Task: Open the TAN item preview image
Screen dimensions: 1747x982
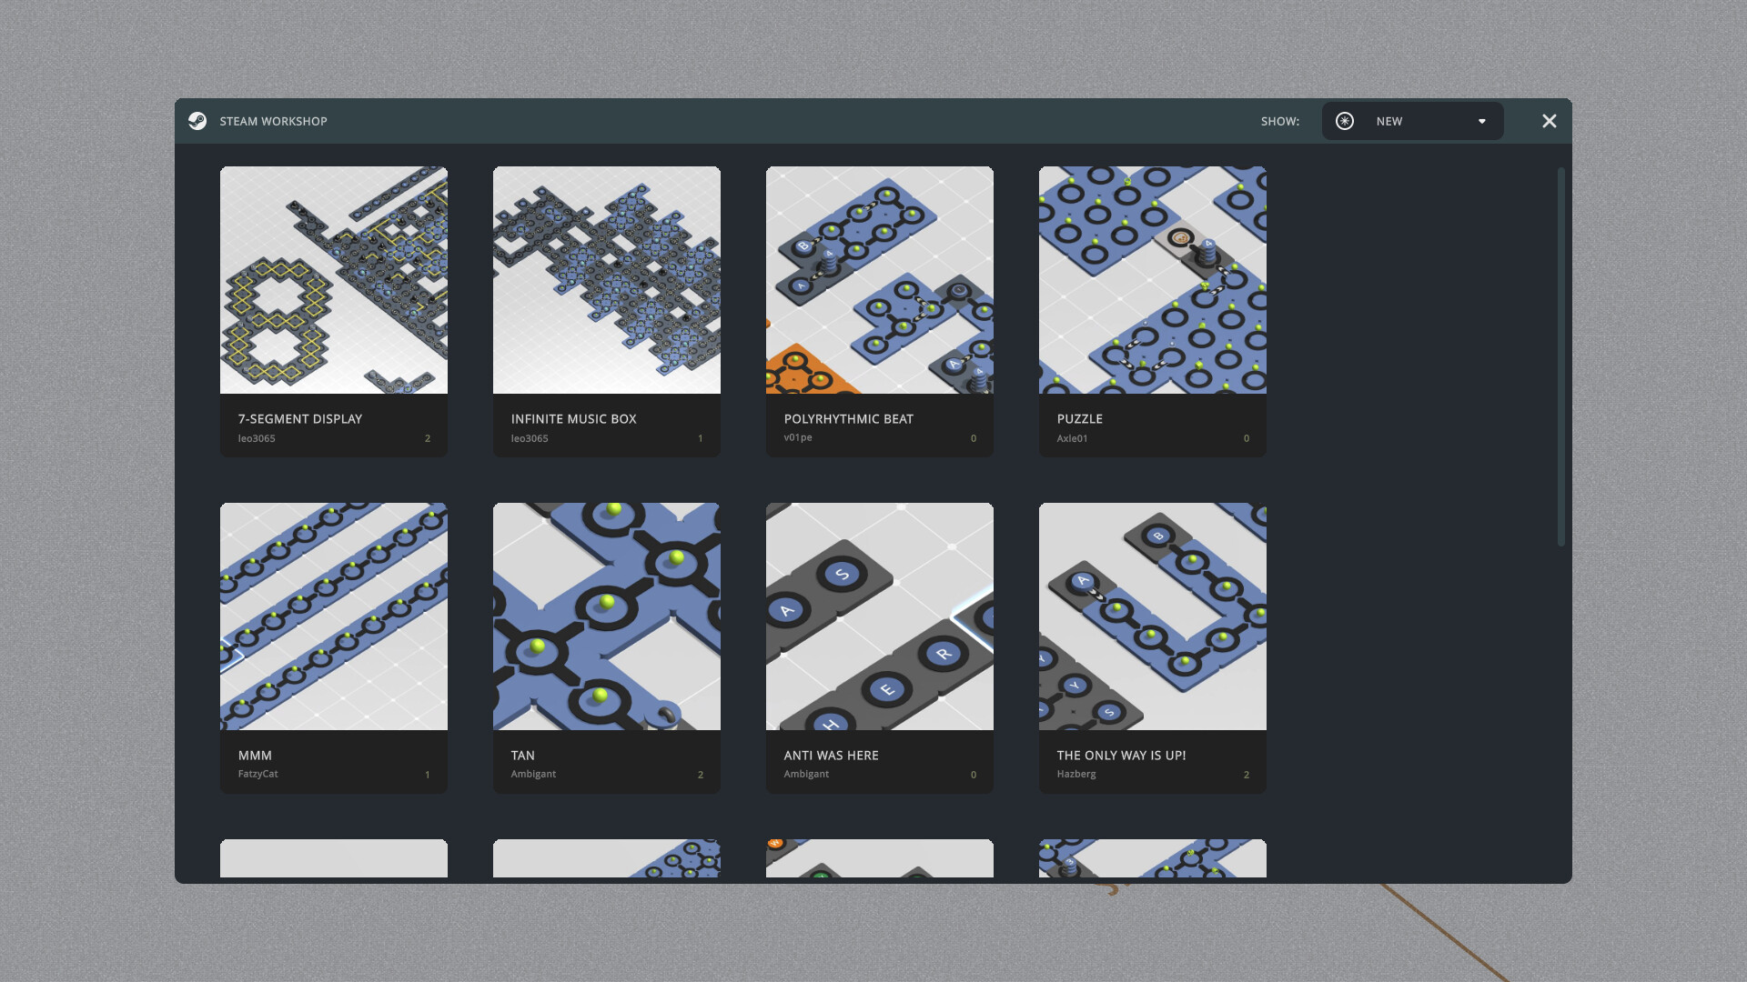Action: coord(607,616)
